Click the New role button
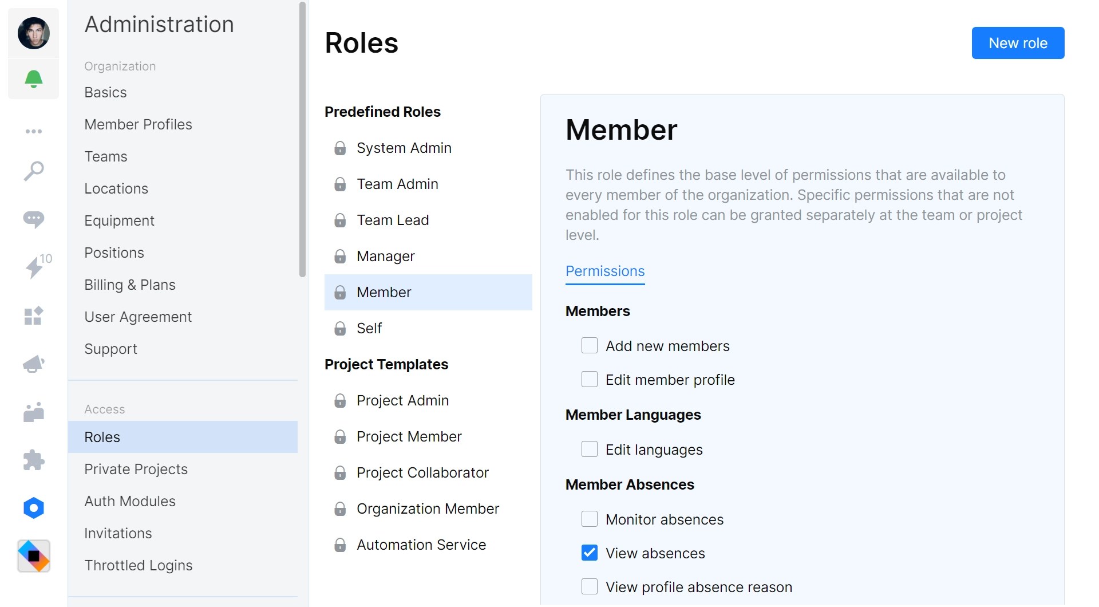This screenshot has height=607, width=1099. 1017,42
